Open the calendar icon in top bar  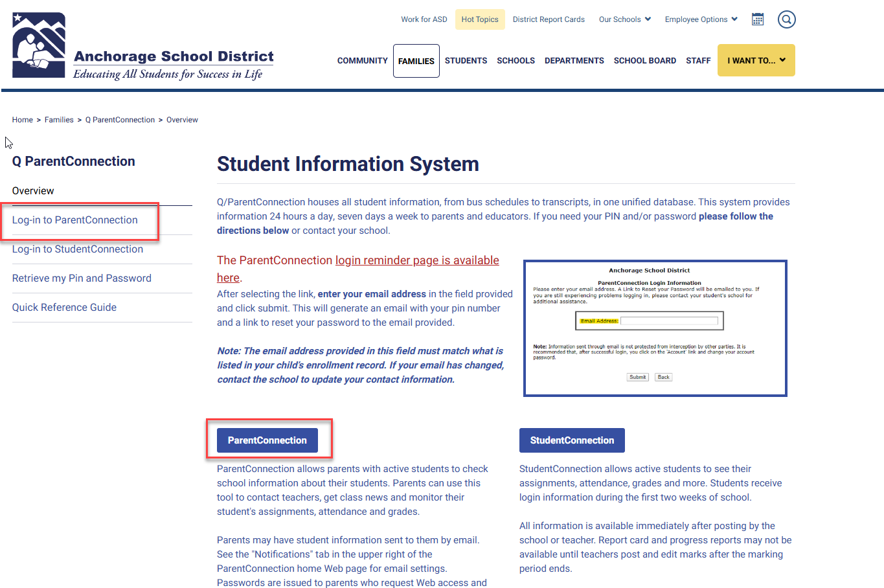tap(758, 19)
